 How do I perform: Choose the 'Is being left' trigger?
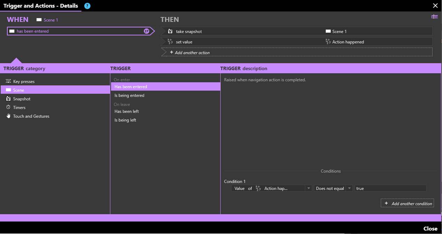125,120
